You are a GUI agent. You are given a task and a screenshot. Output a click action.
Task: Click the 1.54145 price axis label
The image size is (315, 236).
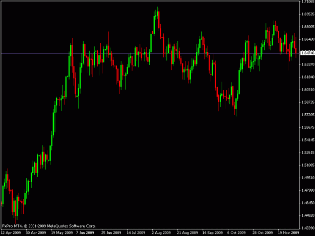click(308, 140)
